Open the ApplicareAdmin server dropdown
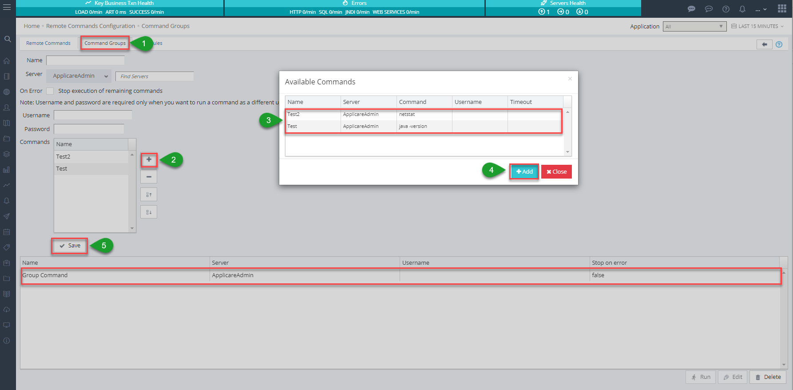This screenshot has height=390, width=793. coord(79,76)
